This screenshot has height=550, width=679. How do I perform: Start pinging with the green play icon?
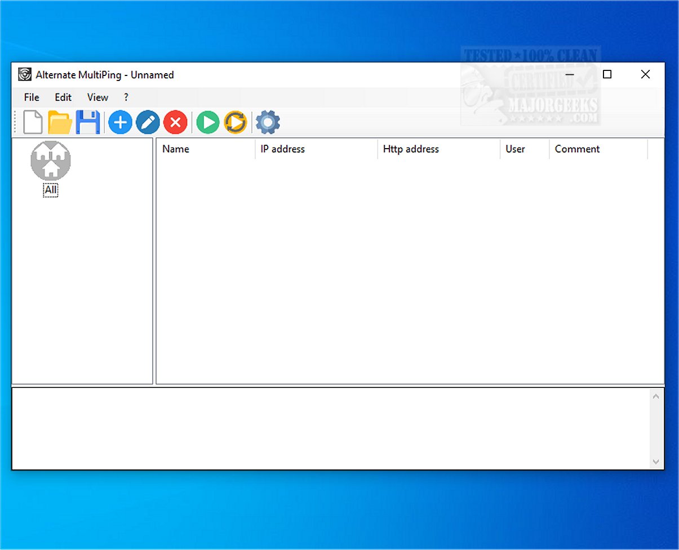[x=208, y=122]
